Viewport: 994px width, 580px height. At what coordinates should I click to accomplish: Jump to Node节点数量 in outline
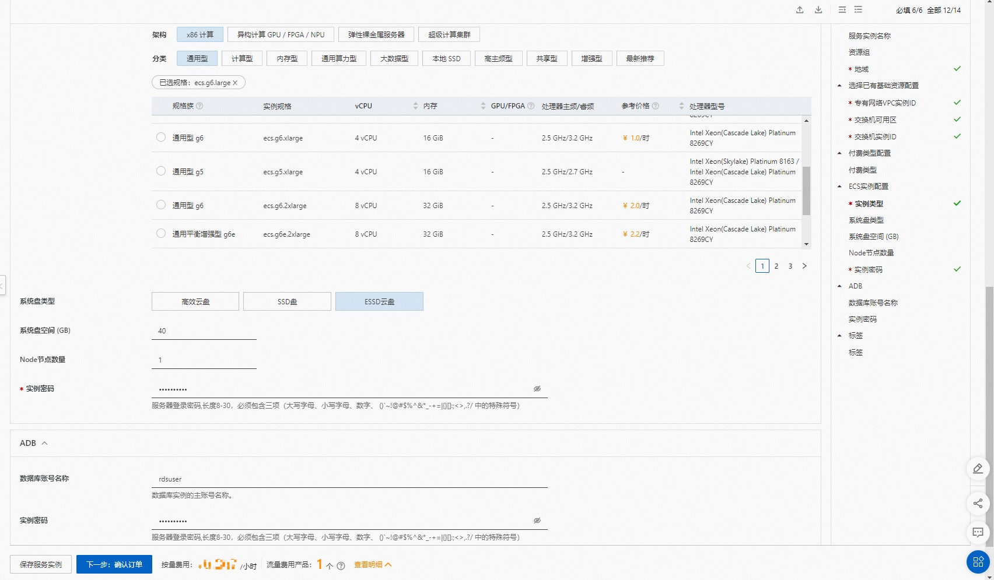click(871, 253)
